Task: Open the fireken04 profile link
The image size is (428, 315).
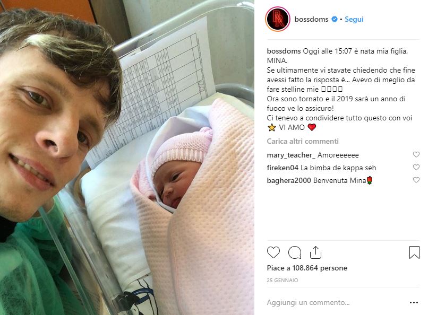Action: [x=283, y=168]
